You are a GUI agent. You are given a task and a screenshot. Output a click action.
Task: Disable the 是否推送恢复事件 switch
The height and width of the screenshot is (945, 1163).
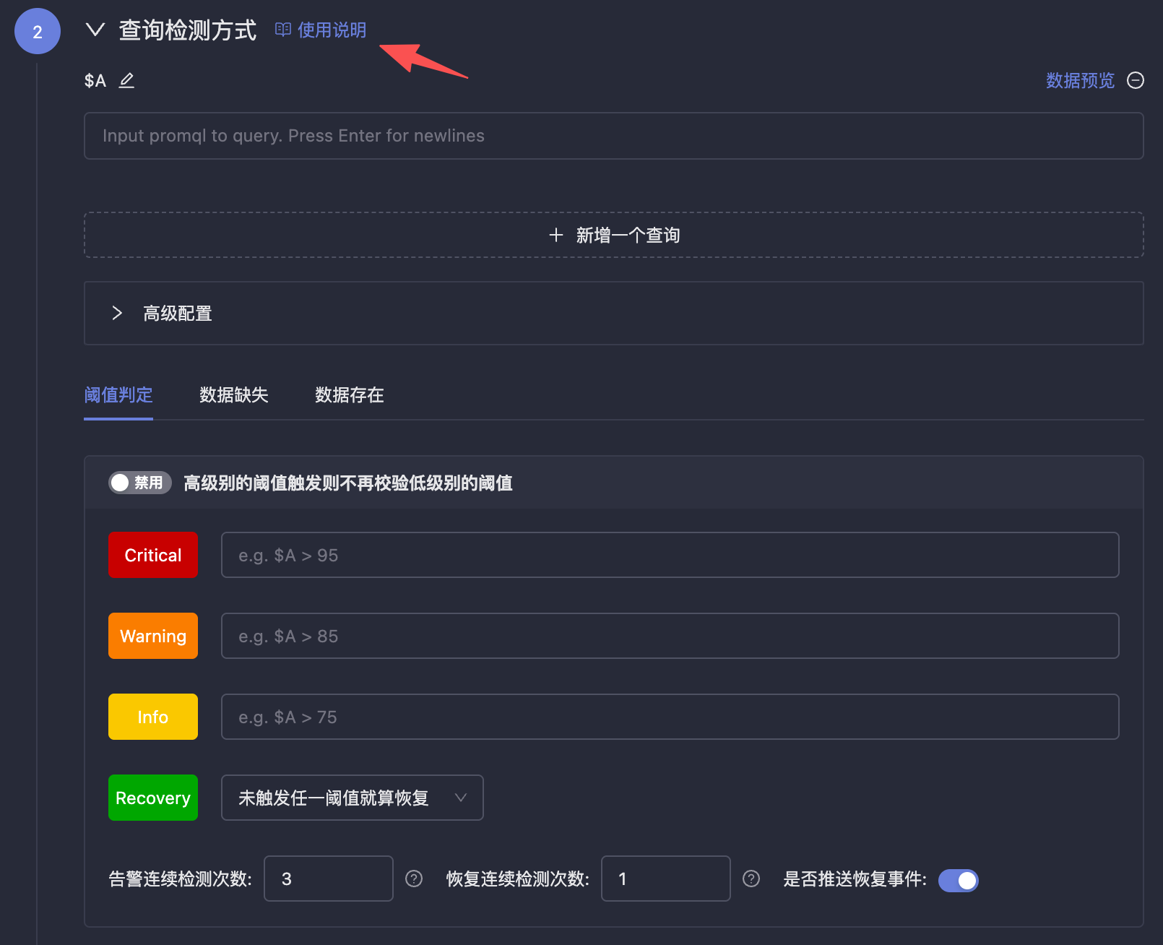click(958, 880)
